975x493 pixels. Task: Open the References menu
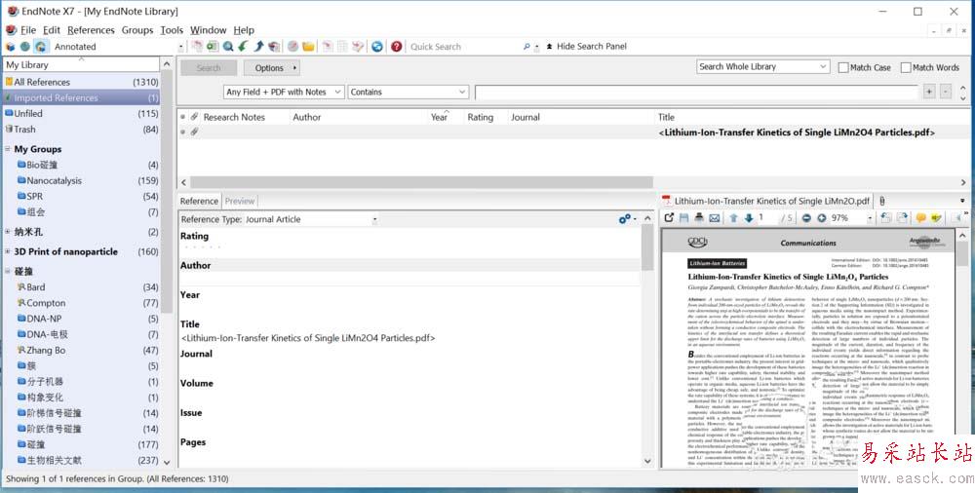point(91,30)
